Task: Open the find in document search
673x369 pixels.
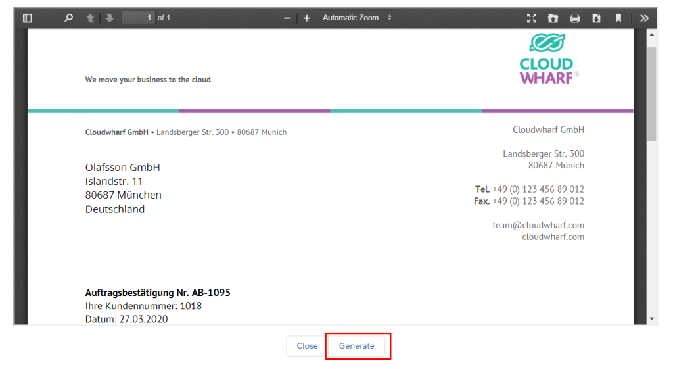Action: pos(68,18)
